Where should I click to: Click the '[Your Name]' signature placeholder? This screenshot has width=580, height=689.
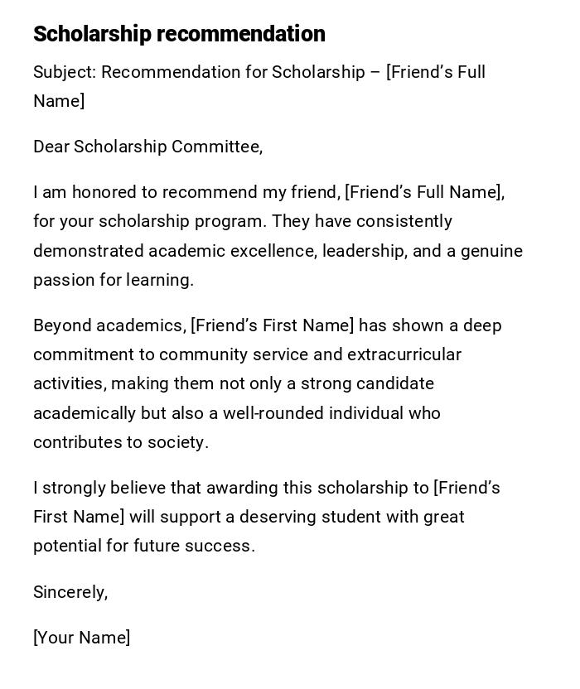81,638
